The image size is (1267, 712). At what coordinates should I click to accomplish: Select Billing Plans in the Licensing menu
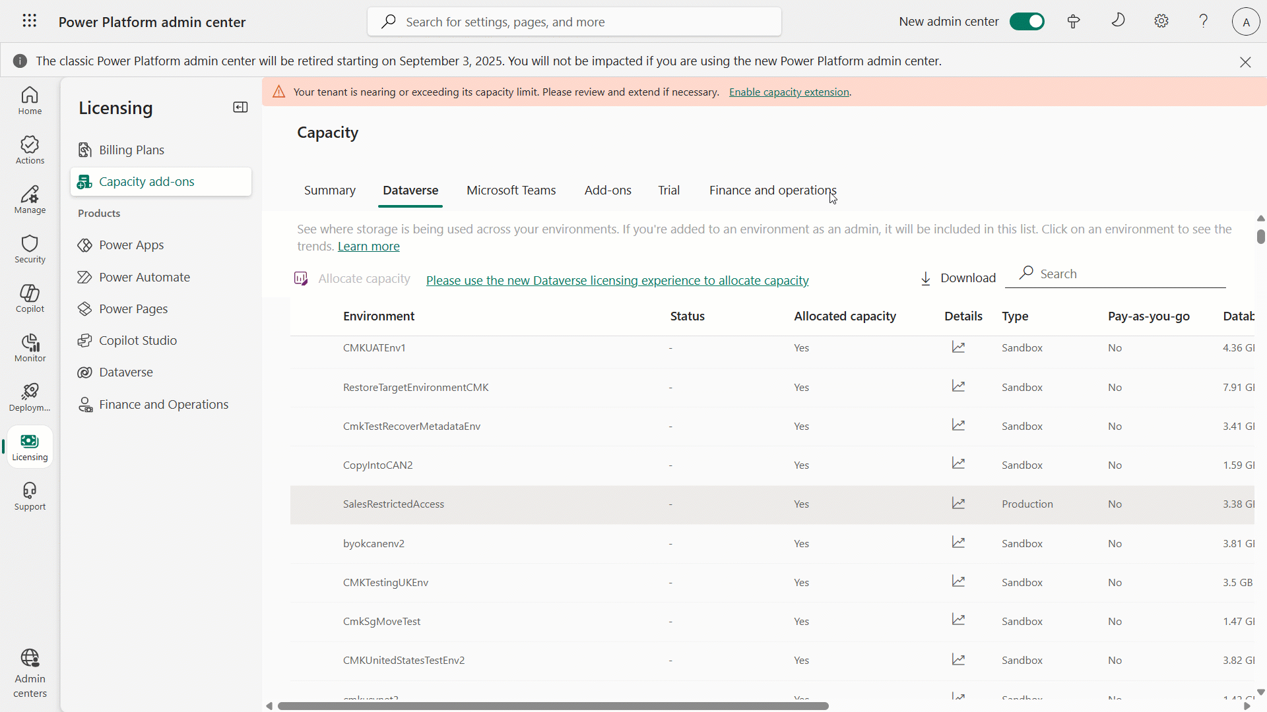pyautogui.click(x=131, y=150)
